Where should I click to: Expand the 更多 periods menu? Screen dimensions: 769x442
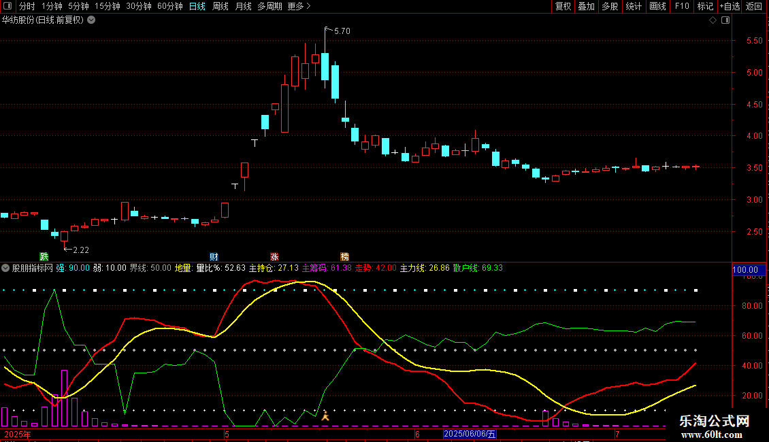(299, 6)
